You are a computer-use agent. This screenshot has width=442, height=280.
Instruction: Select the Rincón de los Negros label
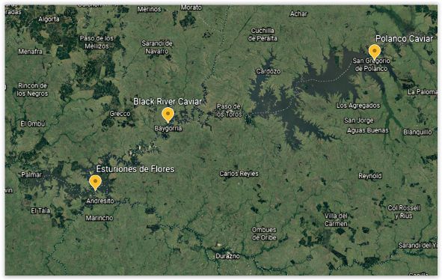point(32,90)
